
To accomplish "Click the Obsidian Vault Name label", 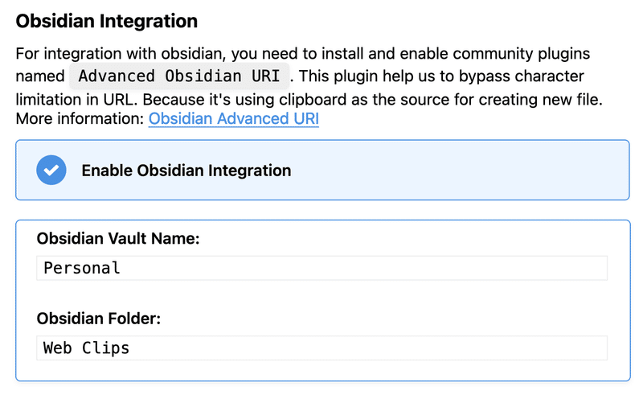I will (118, 238).
